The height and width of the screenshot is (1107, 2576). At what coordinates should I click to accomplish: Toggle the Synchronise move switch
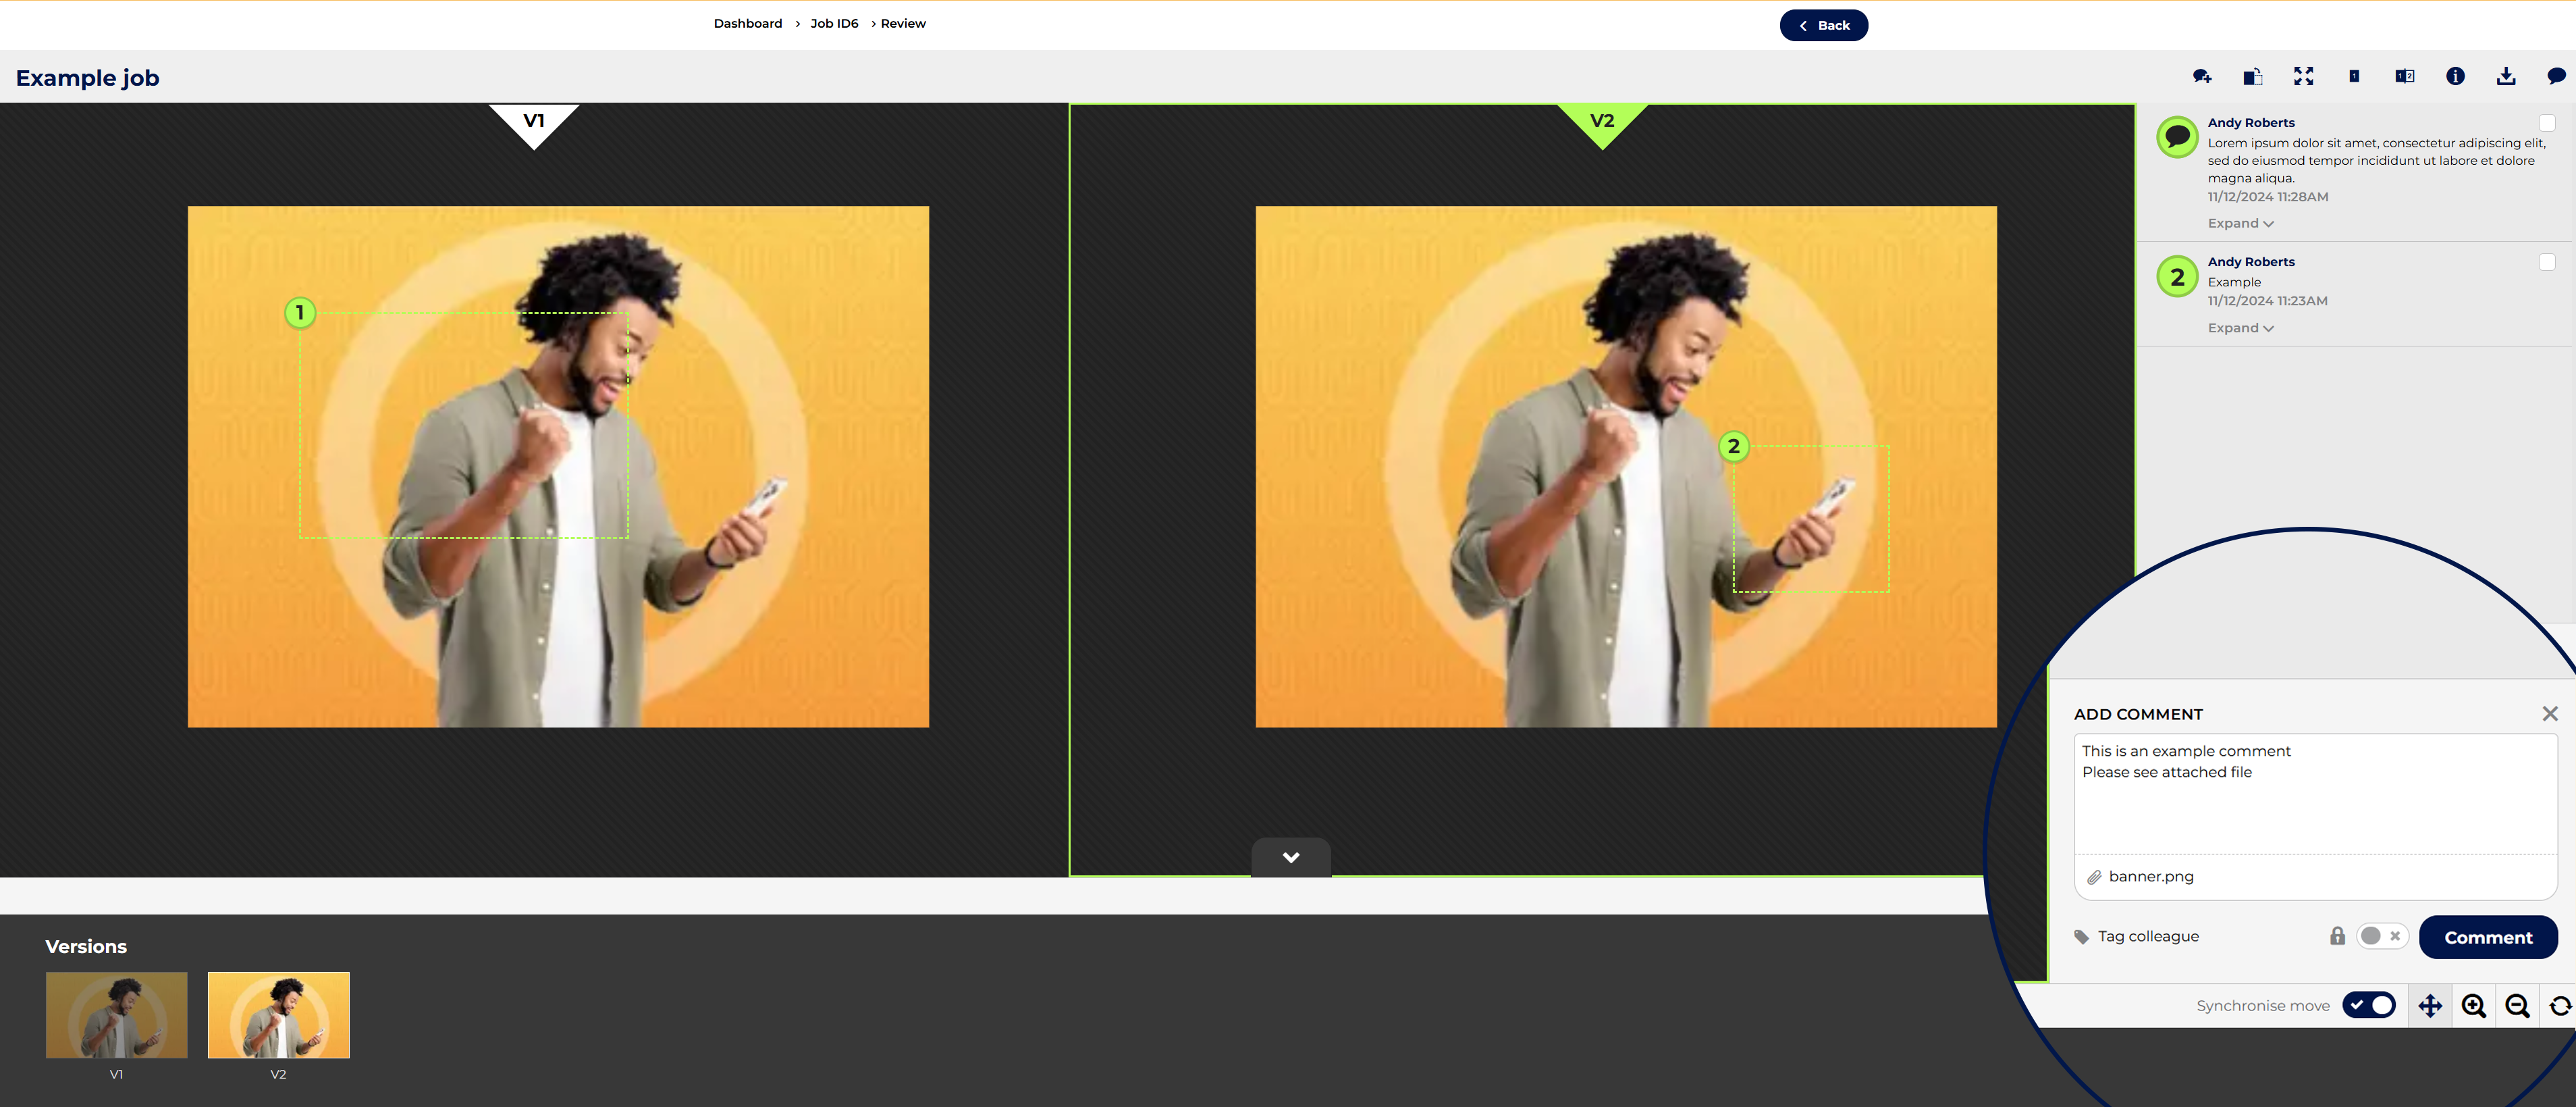click(2370, 1005)
